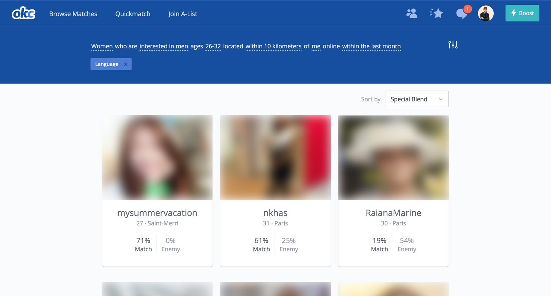551x296 pixels.
Task: Click the username nkhas
Action: (x=275, y=213)
